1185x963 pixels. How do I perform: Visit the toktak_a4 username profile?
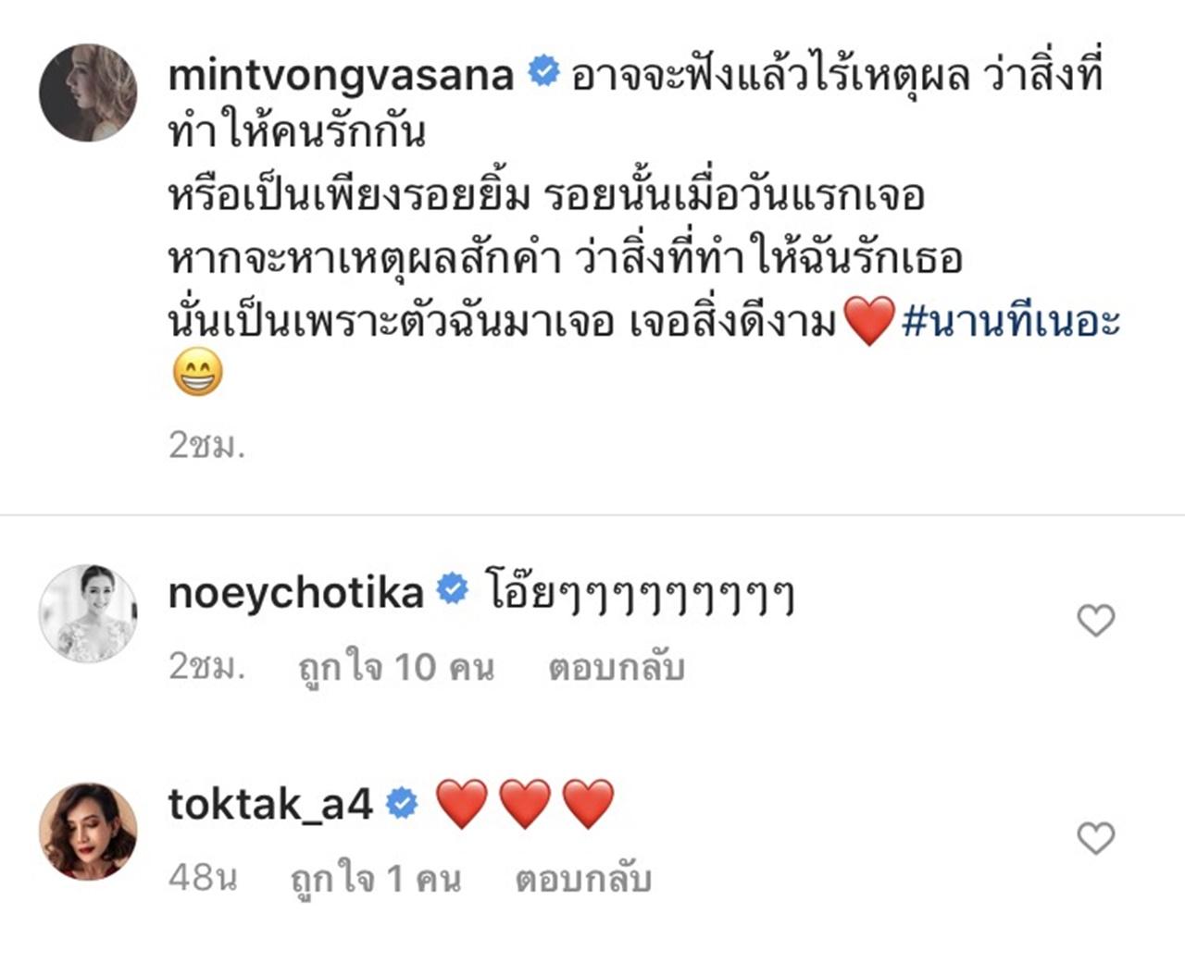[x=270, y=805]
